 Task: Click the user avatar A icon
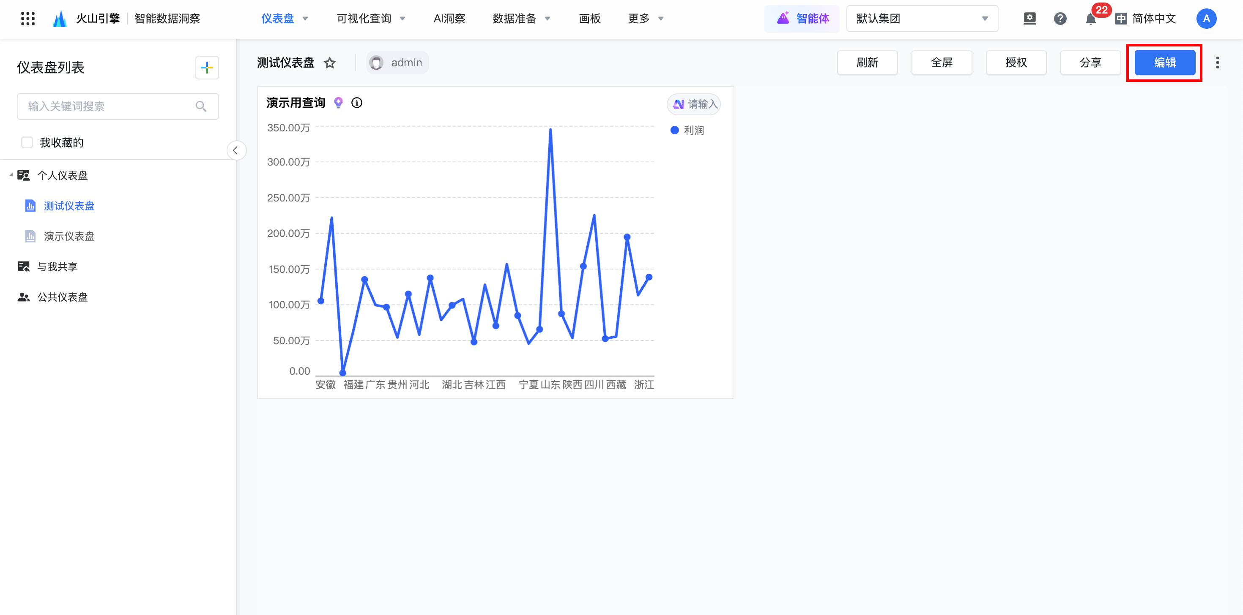click(x=1206, y=19)
